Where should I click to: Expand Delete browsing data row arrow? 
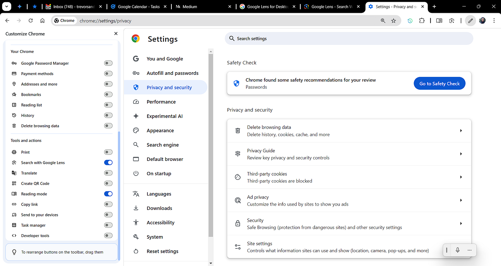click(x=461, y=131)
